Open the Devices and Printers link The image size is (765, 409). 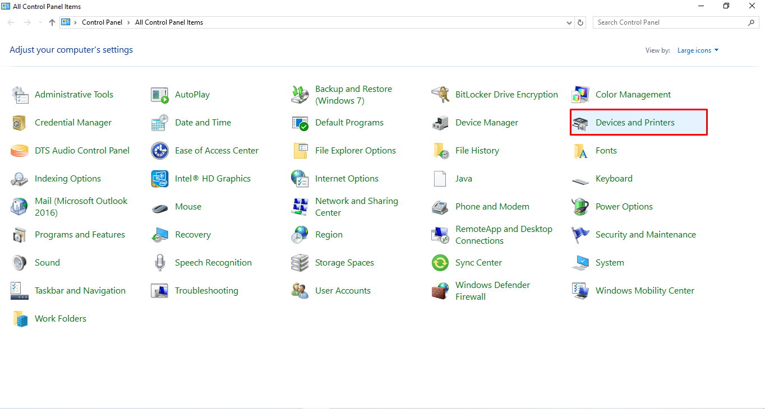click(x=635, y=123)
